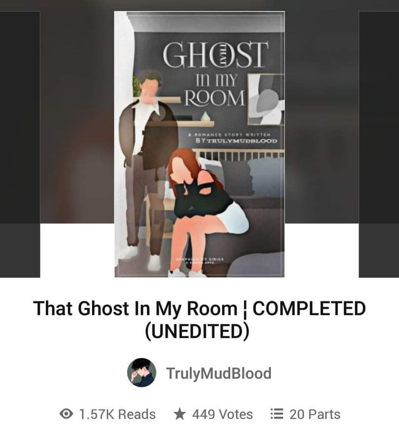Click the eye icon beside Reads

66,414
